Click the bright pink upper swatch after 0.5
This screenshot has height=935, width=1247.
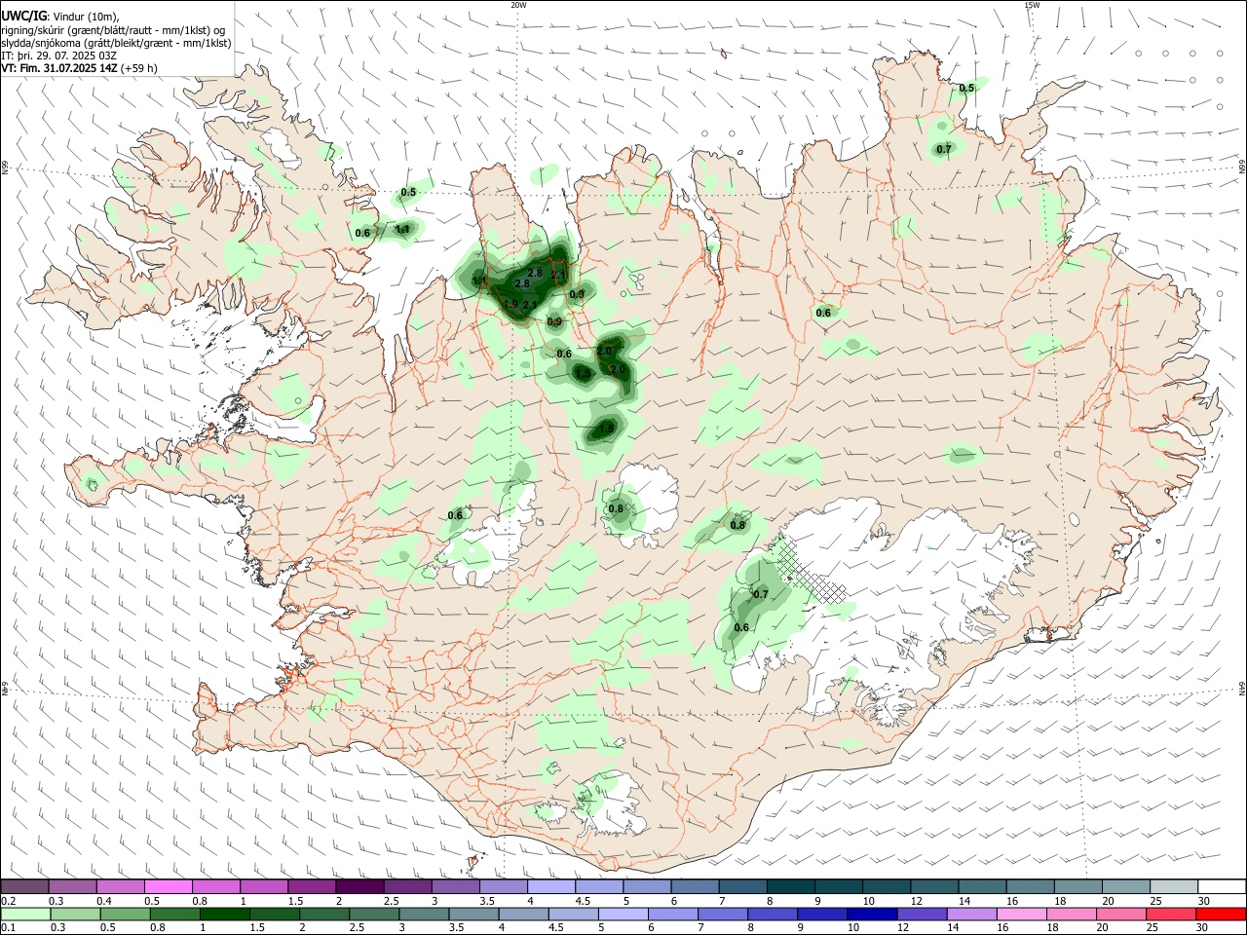pos(168,887)
